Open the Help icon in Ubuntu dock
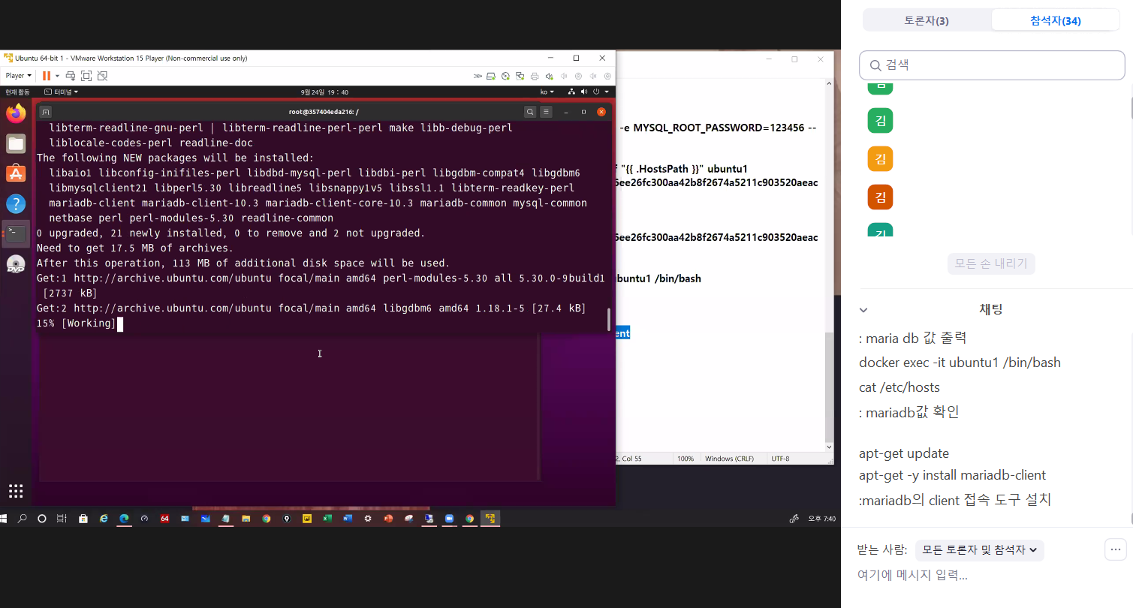 tap(16, 203)
